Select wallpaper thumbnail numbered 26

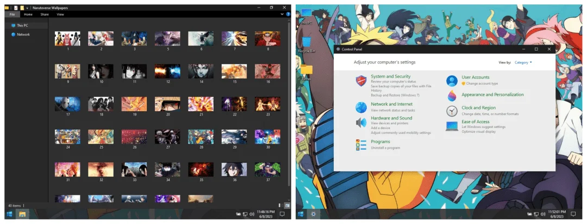134,137
